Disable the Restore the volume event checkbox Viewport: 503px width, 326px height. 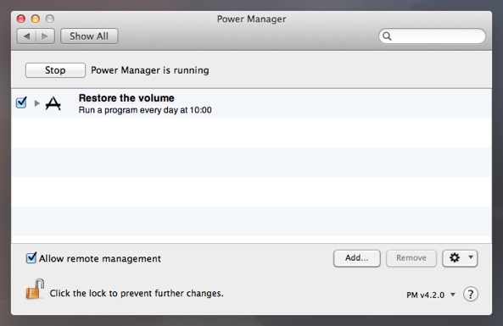pyautogui.click(x=21, y=102)
